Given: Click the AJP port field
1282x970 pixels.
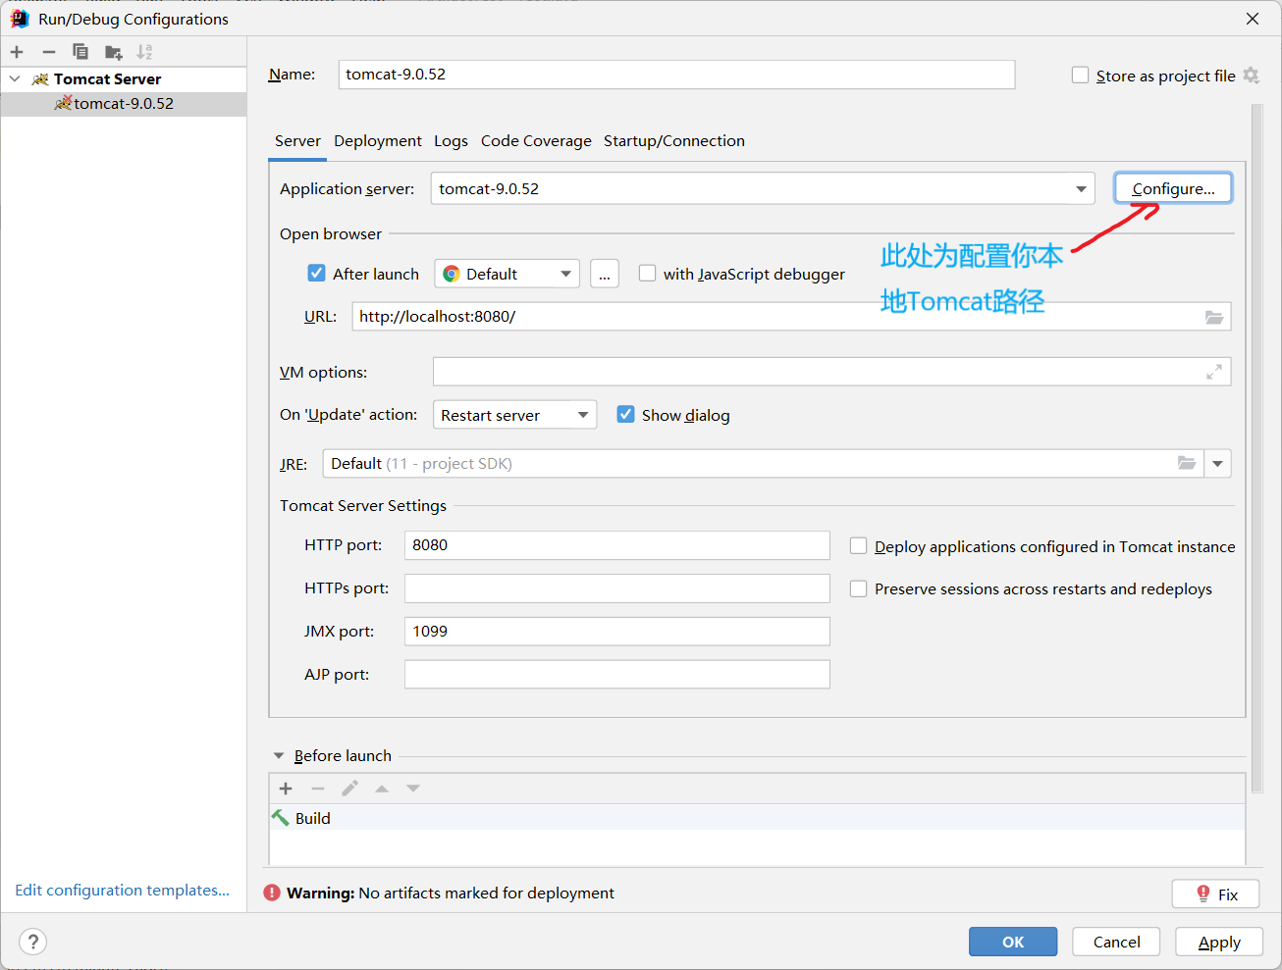Looking at the screenshot, I should coord(616,675).
